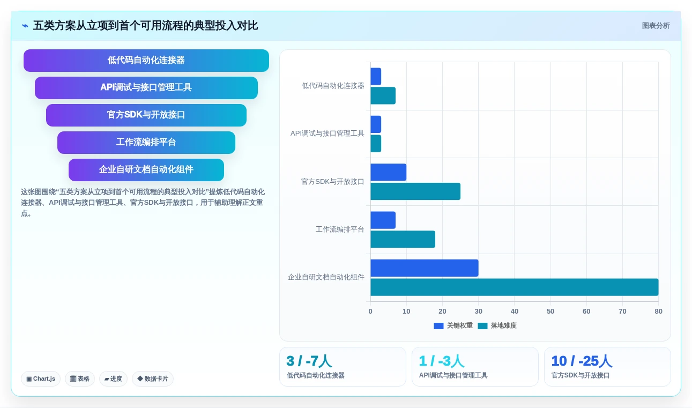Click the blue bar for 低代码自动化连接器
Image resolution: width=692 pixels, height=408 pixels.
(x=376, y=77)
